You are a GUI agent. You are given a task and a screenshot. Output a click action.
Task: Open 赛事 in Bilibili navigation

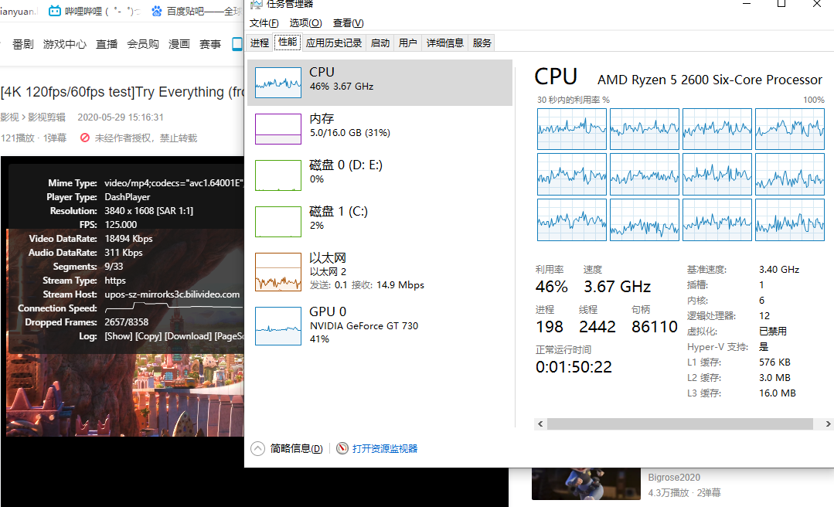(210, 44)
